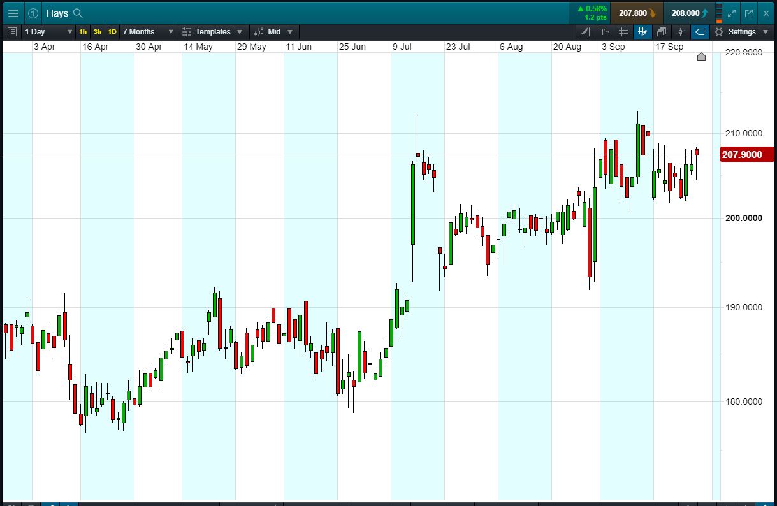
Task: Open product search magnifier beside Hays
Action: [x=78, y=13]
